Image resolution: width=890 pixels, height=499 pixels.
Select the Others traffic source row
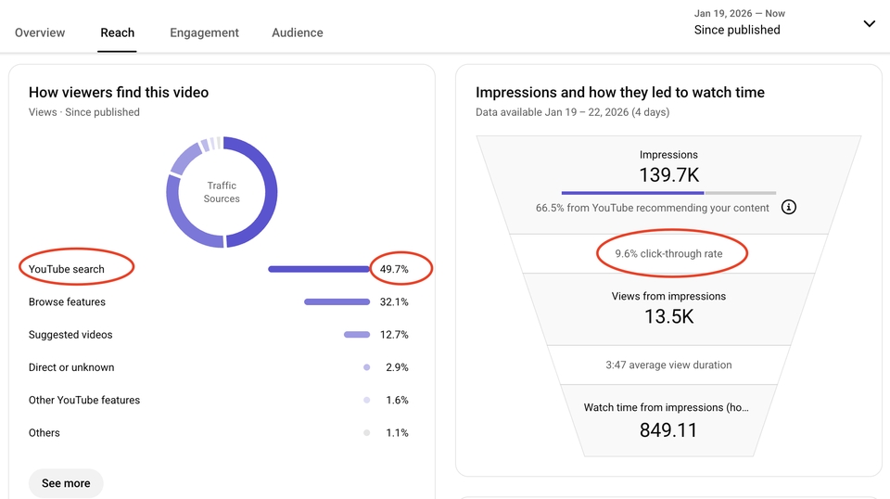44,433
